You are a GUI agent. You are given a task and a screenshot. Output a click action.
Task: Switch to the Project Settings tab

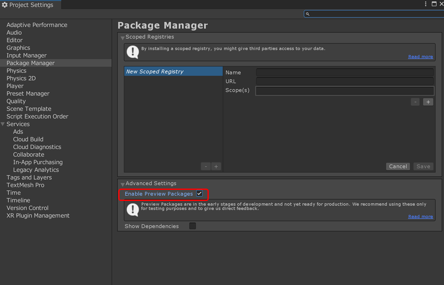(30, 5)
